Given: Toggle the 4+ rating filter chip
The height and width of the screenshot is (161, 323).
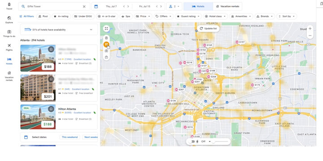Looking at the screenshot, I should [x=61, y=16].
